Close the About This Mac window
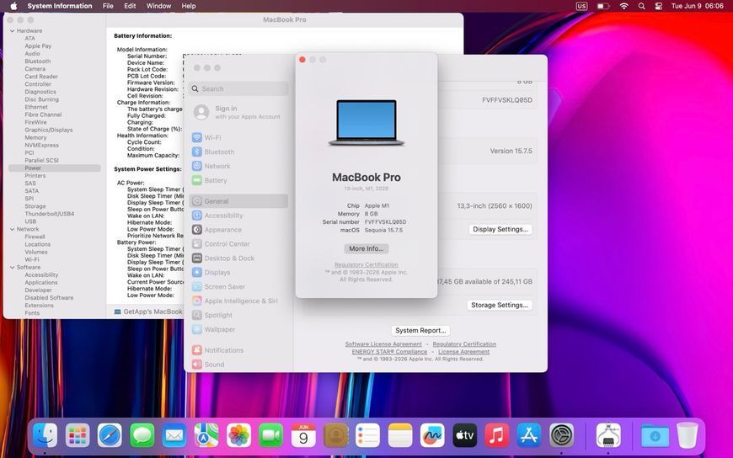The height and width of the screenshot is (458, 733). (x=302, y=60)
